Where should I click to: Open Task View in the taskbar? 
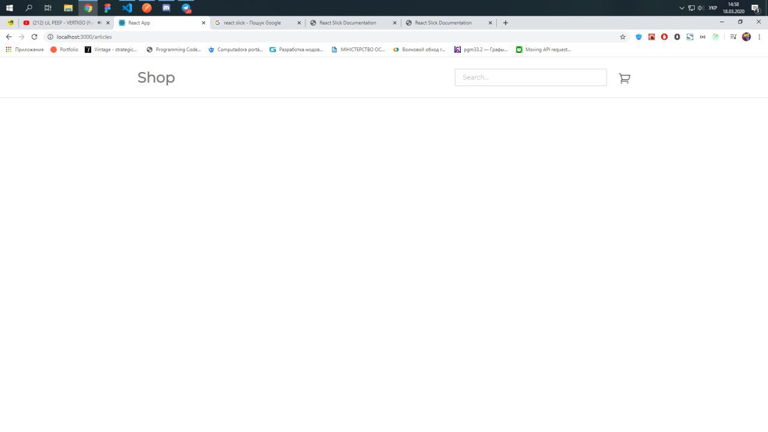48,8
